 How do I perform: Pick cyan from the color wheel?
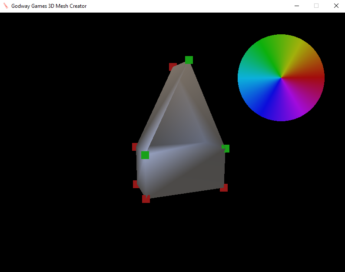pos(253,78)
